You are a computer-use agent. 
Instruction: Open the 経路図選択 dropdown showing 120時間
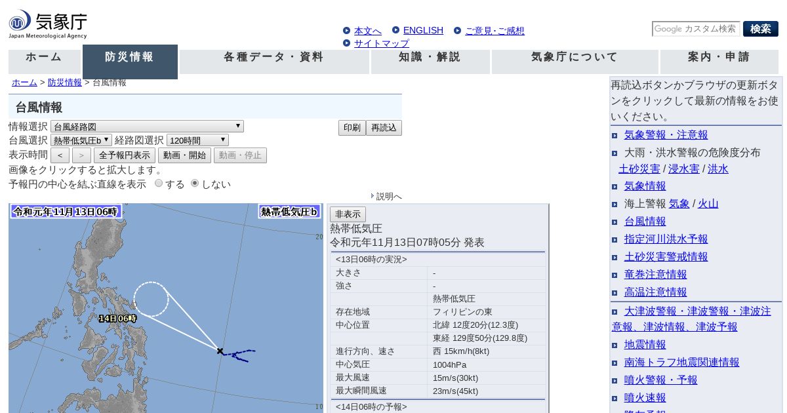[197, 140]
